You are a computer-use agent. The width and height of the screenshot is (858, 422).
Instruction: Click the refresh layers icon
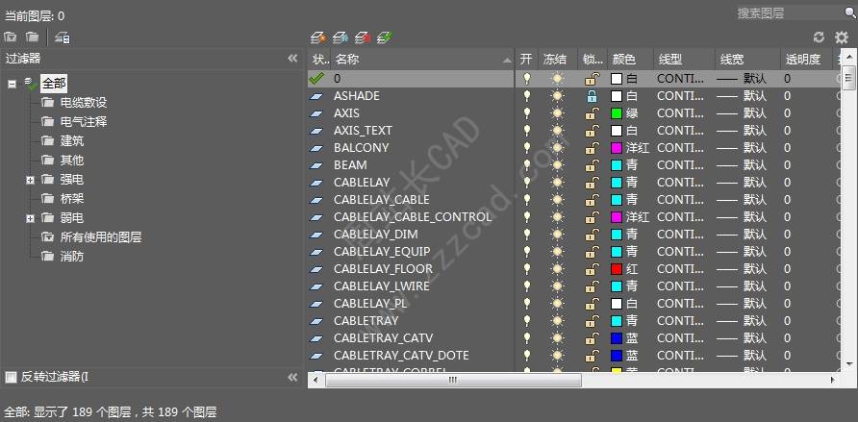click(x=819, y=37)
